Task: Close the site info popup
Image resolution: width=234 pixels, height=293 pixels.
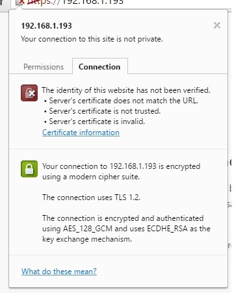Action: click(x=217, y=25)
